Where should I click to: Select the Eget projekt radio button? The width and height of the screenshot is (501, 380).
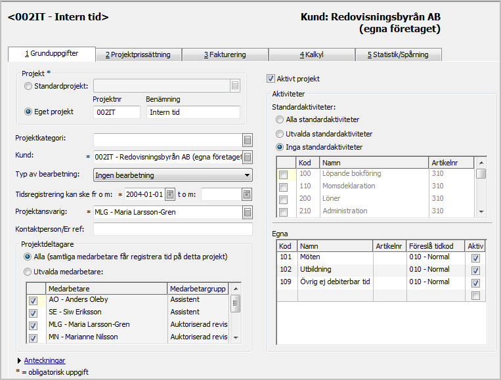(28, 112)
